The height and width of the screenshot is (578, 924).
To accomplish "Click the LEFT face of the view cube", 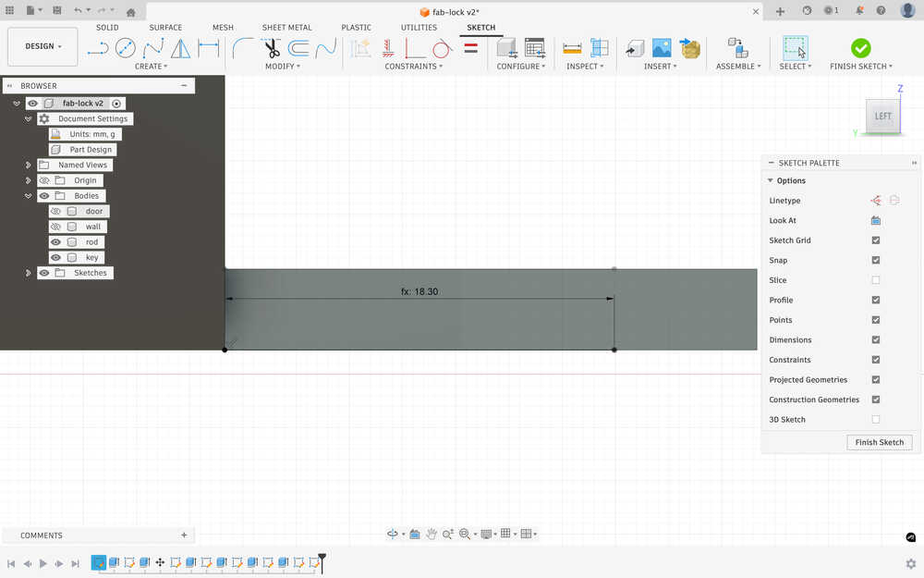I will click(x=882, y=116).
